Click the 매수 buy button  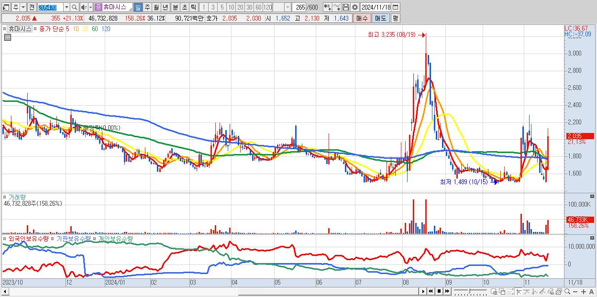pos(362,18)
